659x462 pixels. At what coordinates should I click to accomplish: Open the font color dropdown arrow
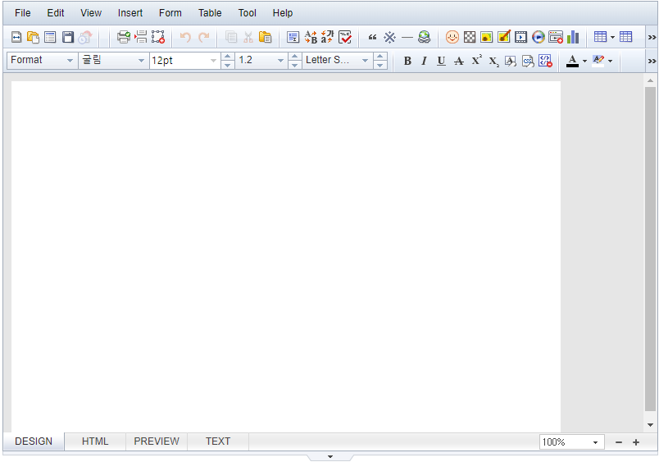(584, 61)
